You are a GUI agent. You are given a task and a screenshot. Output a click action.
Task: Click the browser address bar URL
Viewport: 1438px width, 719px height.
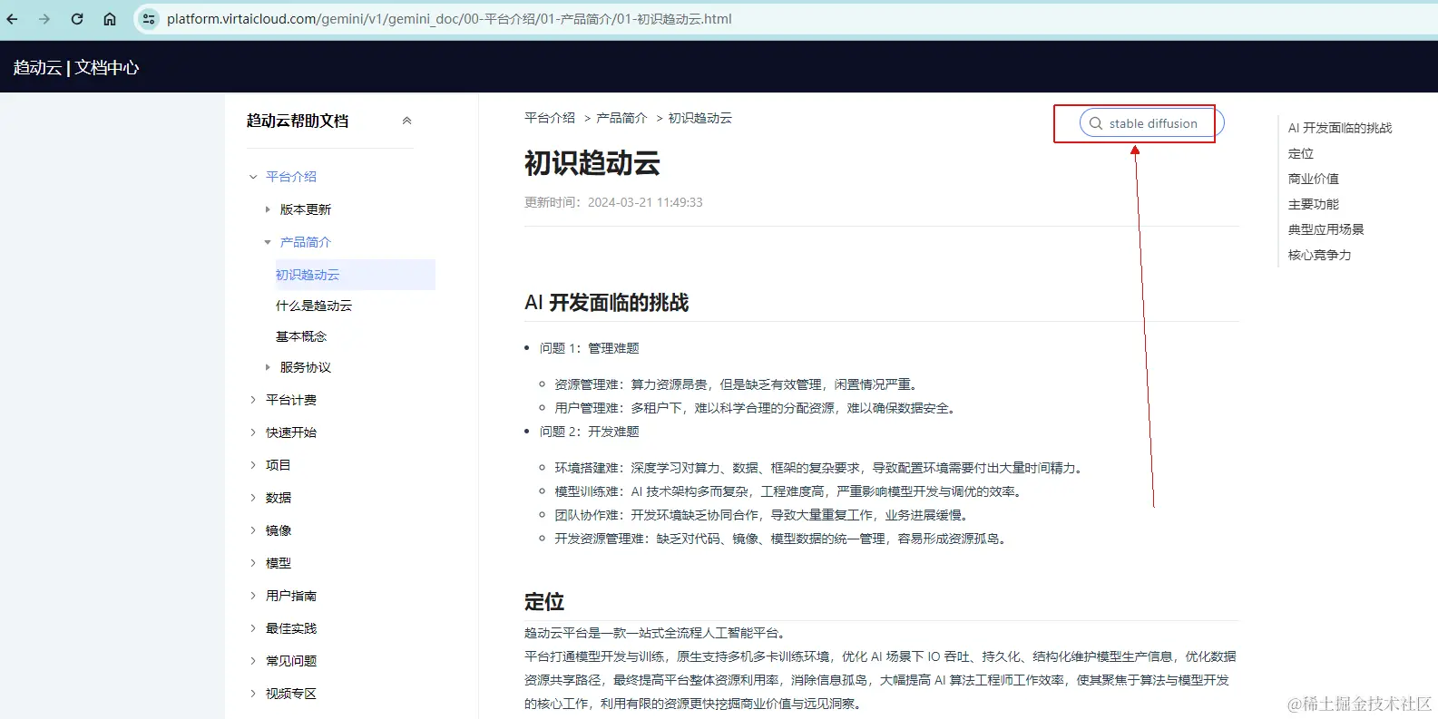(449, 19)
